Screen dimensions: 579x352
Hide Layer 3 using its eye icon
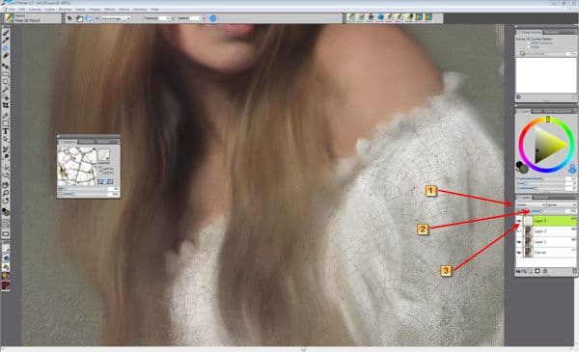tap(519, 221)
